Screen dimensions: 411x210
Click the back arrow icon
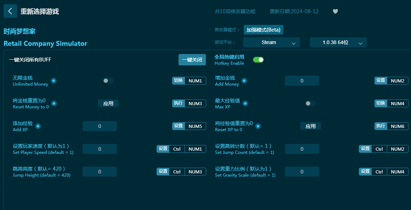click(x=10, y=11)
